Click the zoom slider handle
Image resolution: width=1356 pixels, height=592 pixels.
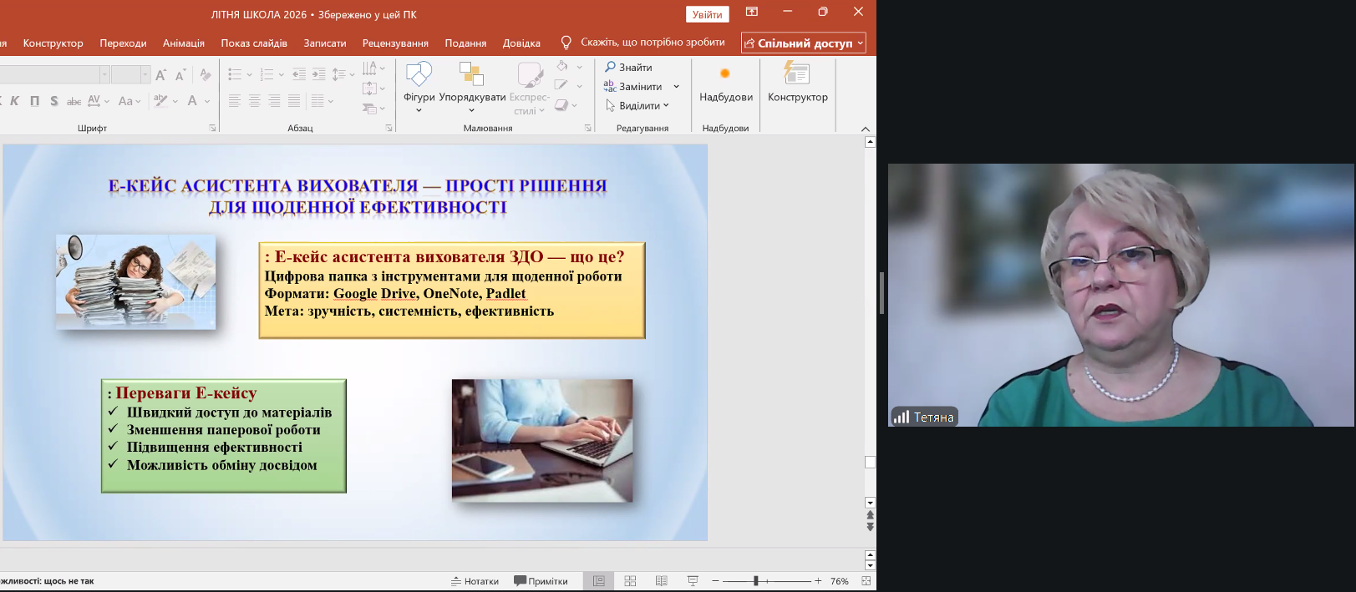coord(756,581)
